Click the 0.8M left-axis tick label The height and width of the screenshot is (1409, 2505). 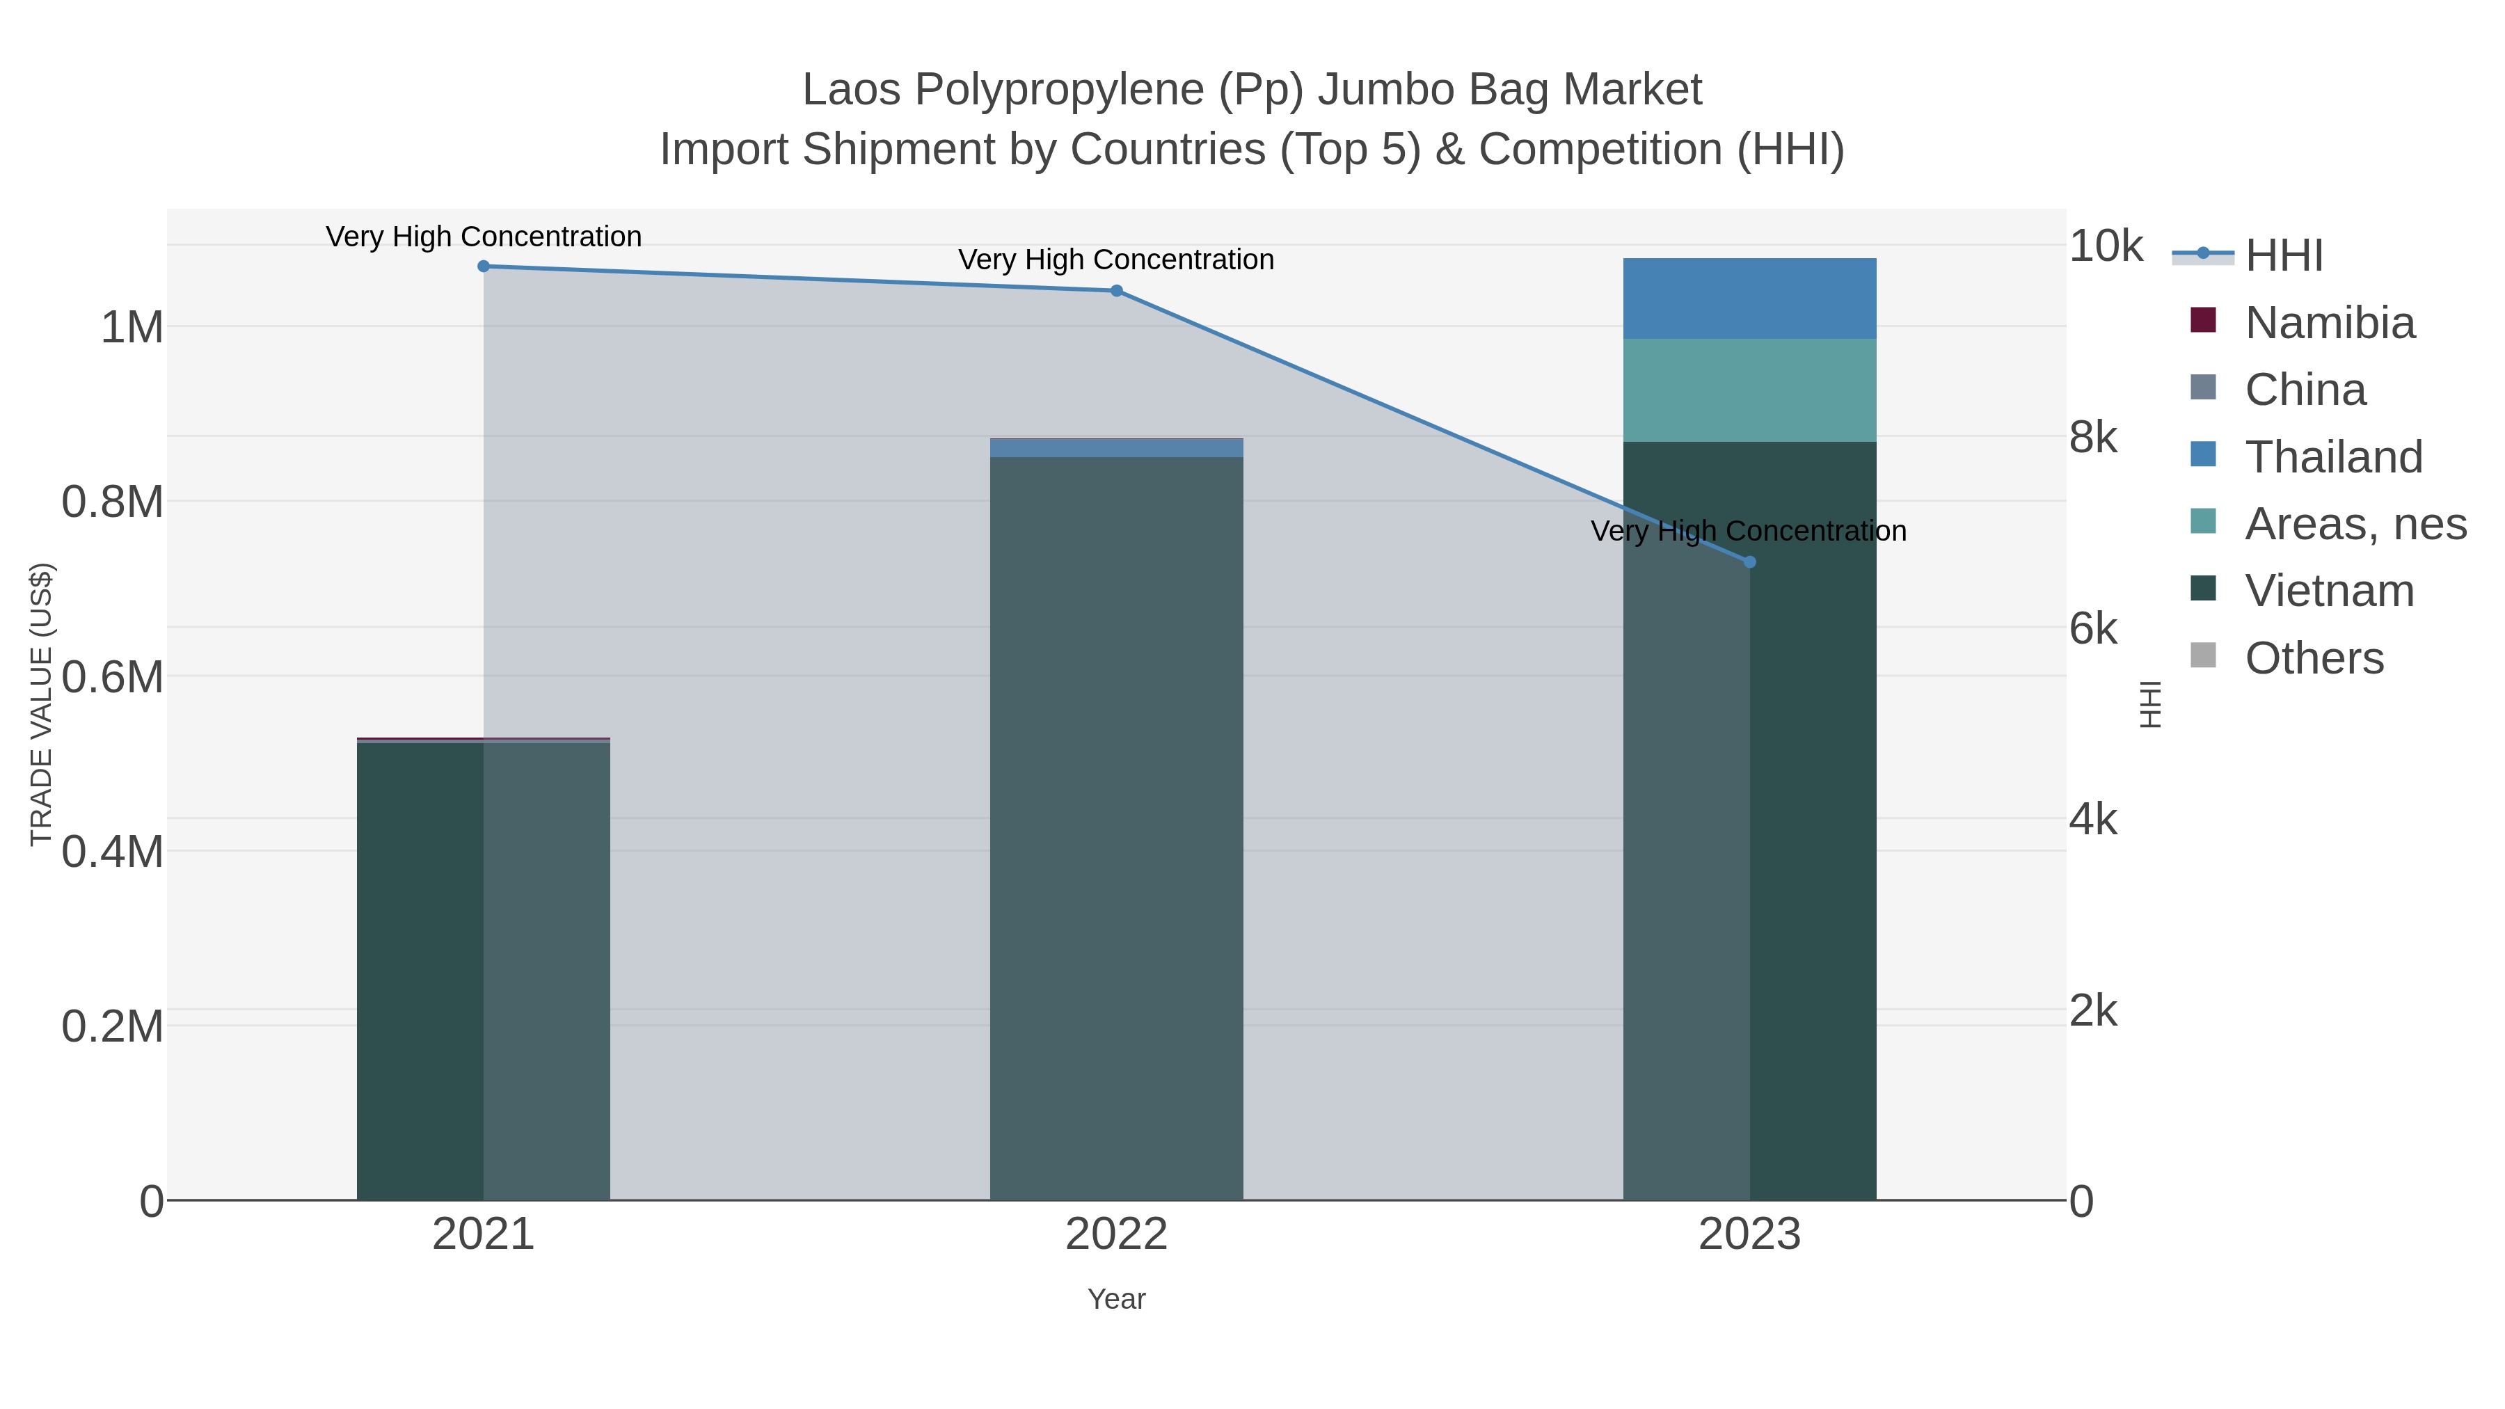tap(113, 503)
